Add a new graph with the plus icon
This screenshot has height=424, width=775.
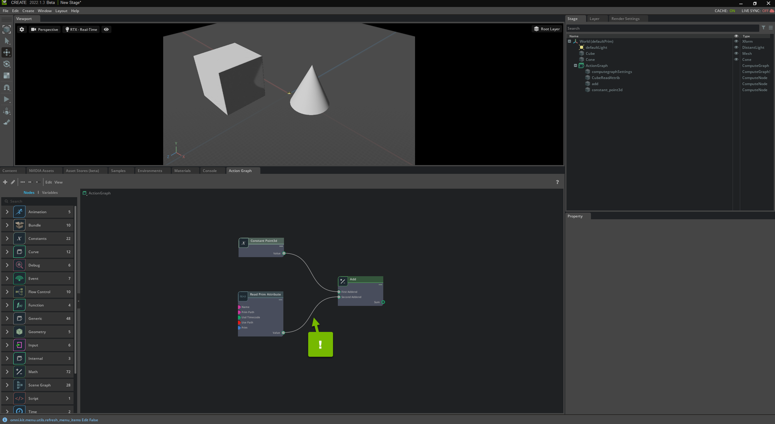[5, 182]
